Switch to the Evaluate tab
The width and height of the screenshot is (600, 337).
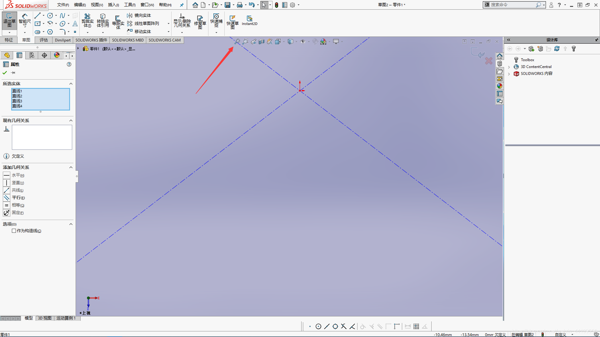tap(43, 40)
